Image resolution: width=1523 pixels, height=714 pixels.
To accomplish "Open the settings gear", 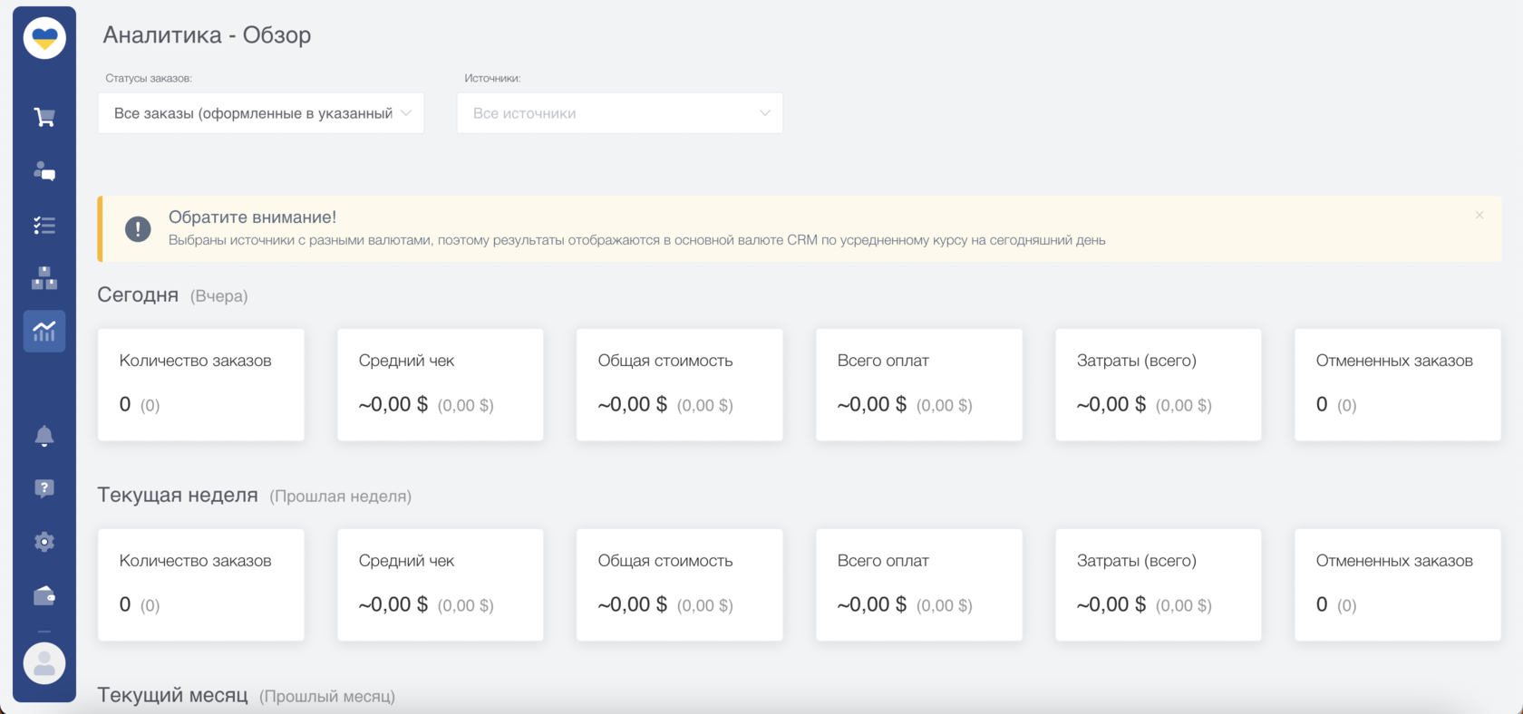I will point(44,542).
